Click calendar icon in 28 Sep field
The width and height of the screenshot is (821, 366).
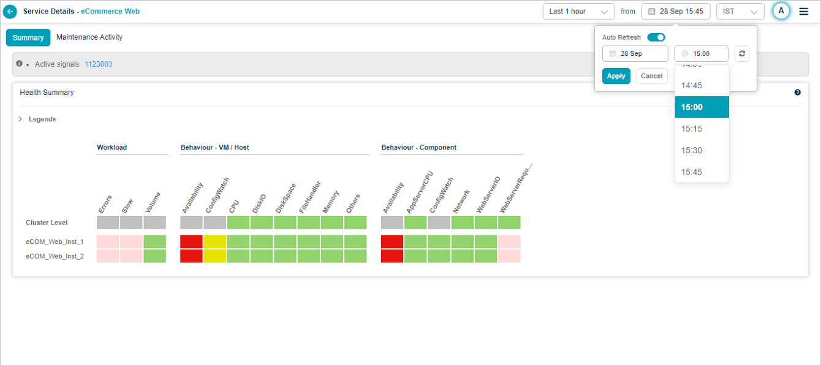coord(613,54)
